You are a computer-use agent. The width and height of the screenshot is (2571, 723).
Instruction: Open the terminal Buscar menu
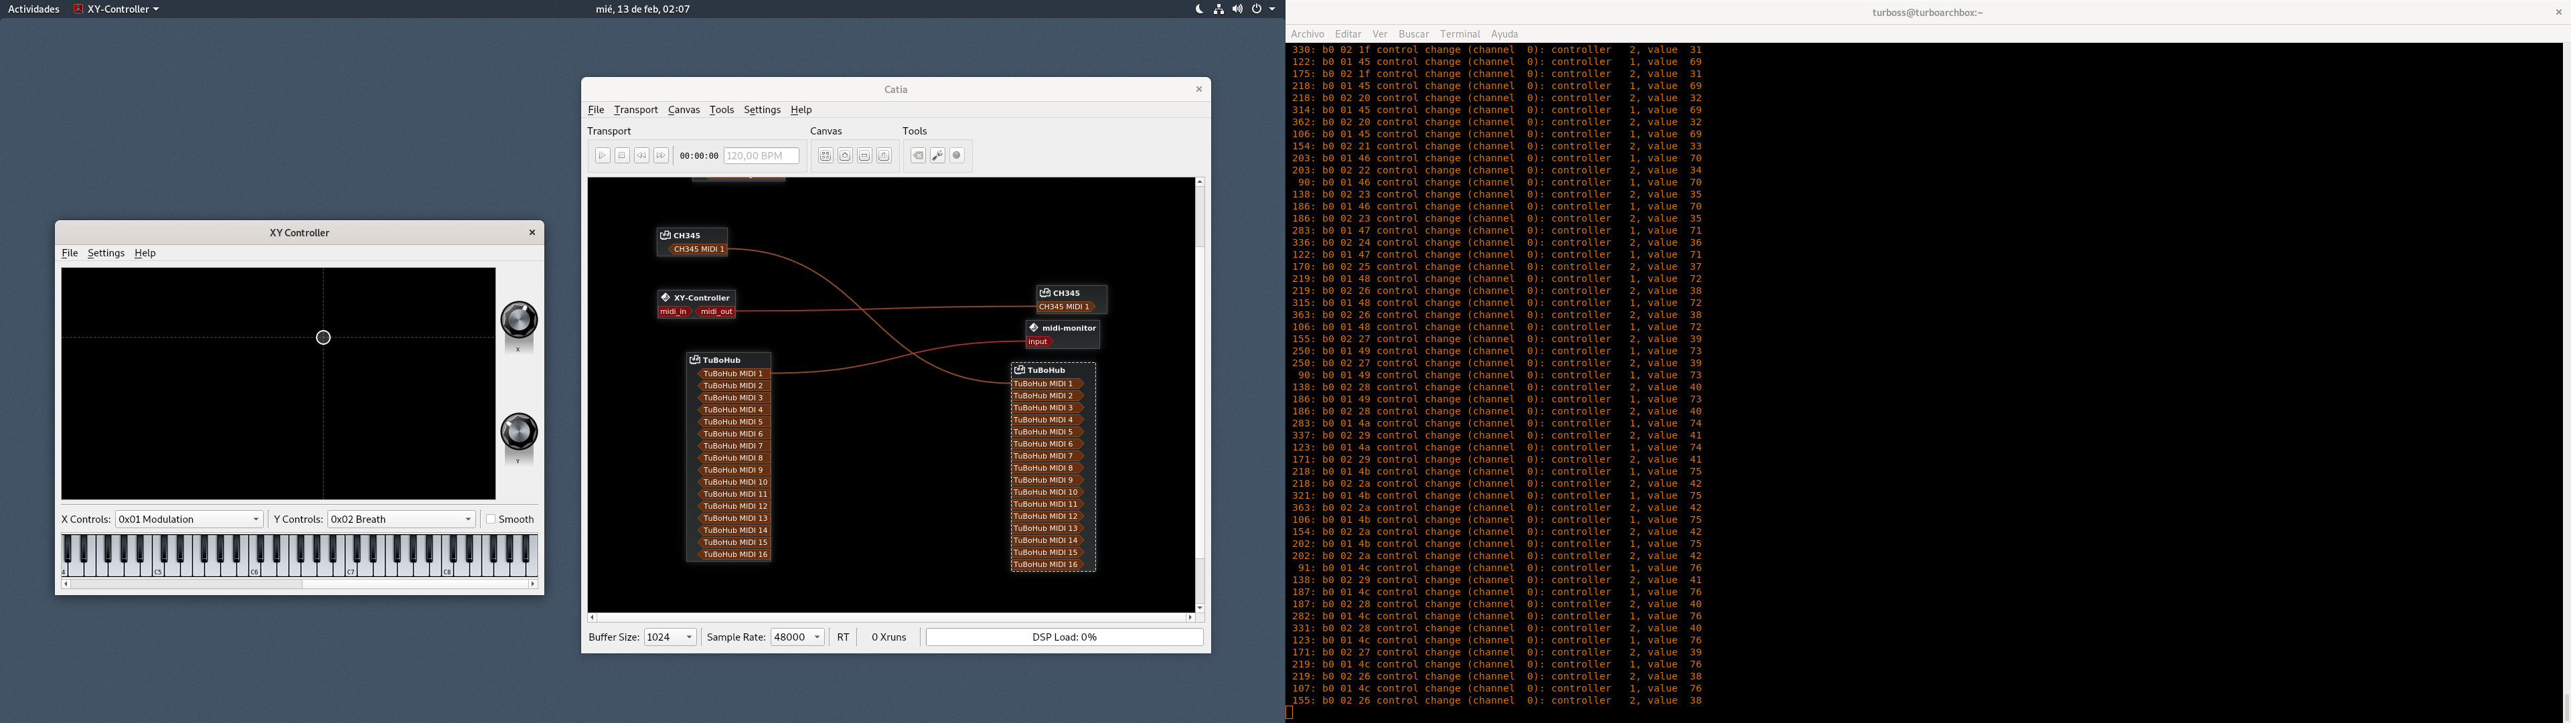click(x=1413, y=34)
